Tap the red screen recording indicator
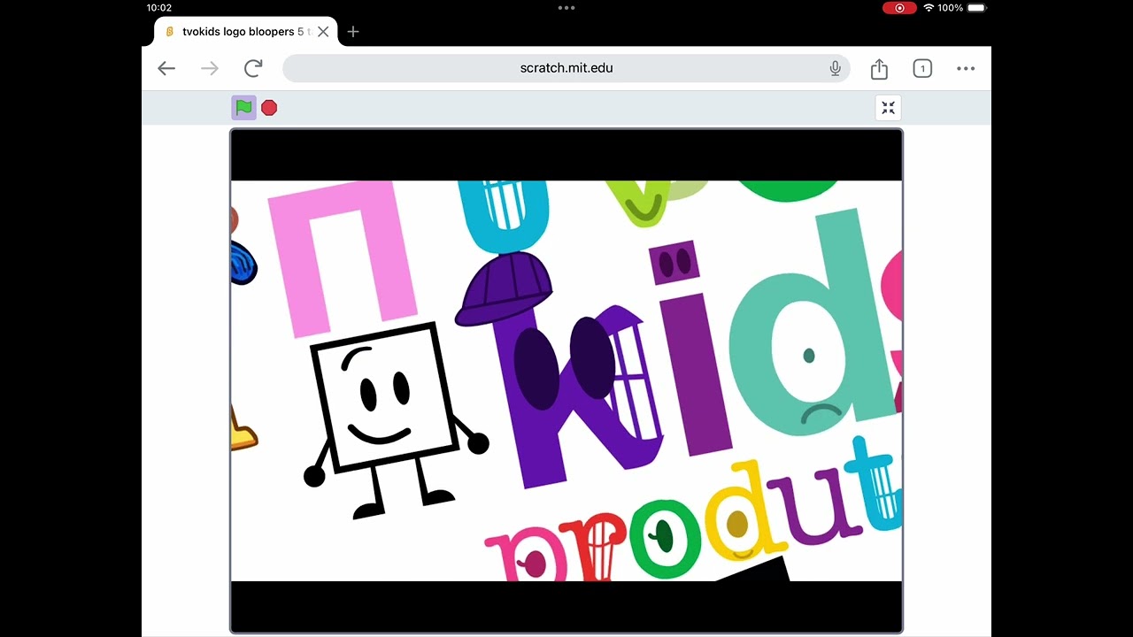1133x637 pixels. [899, 7]
